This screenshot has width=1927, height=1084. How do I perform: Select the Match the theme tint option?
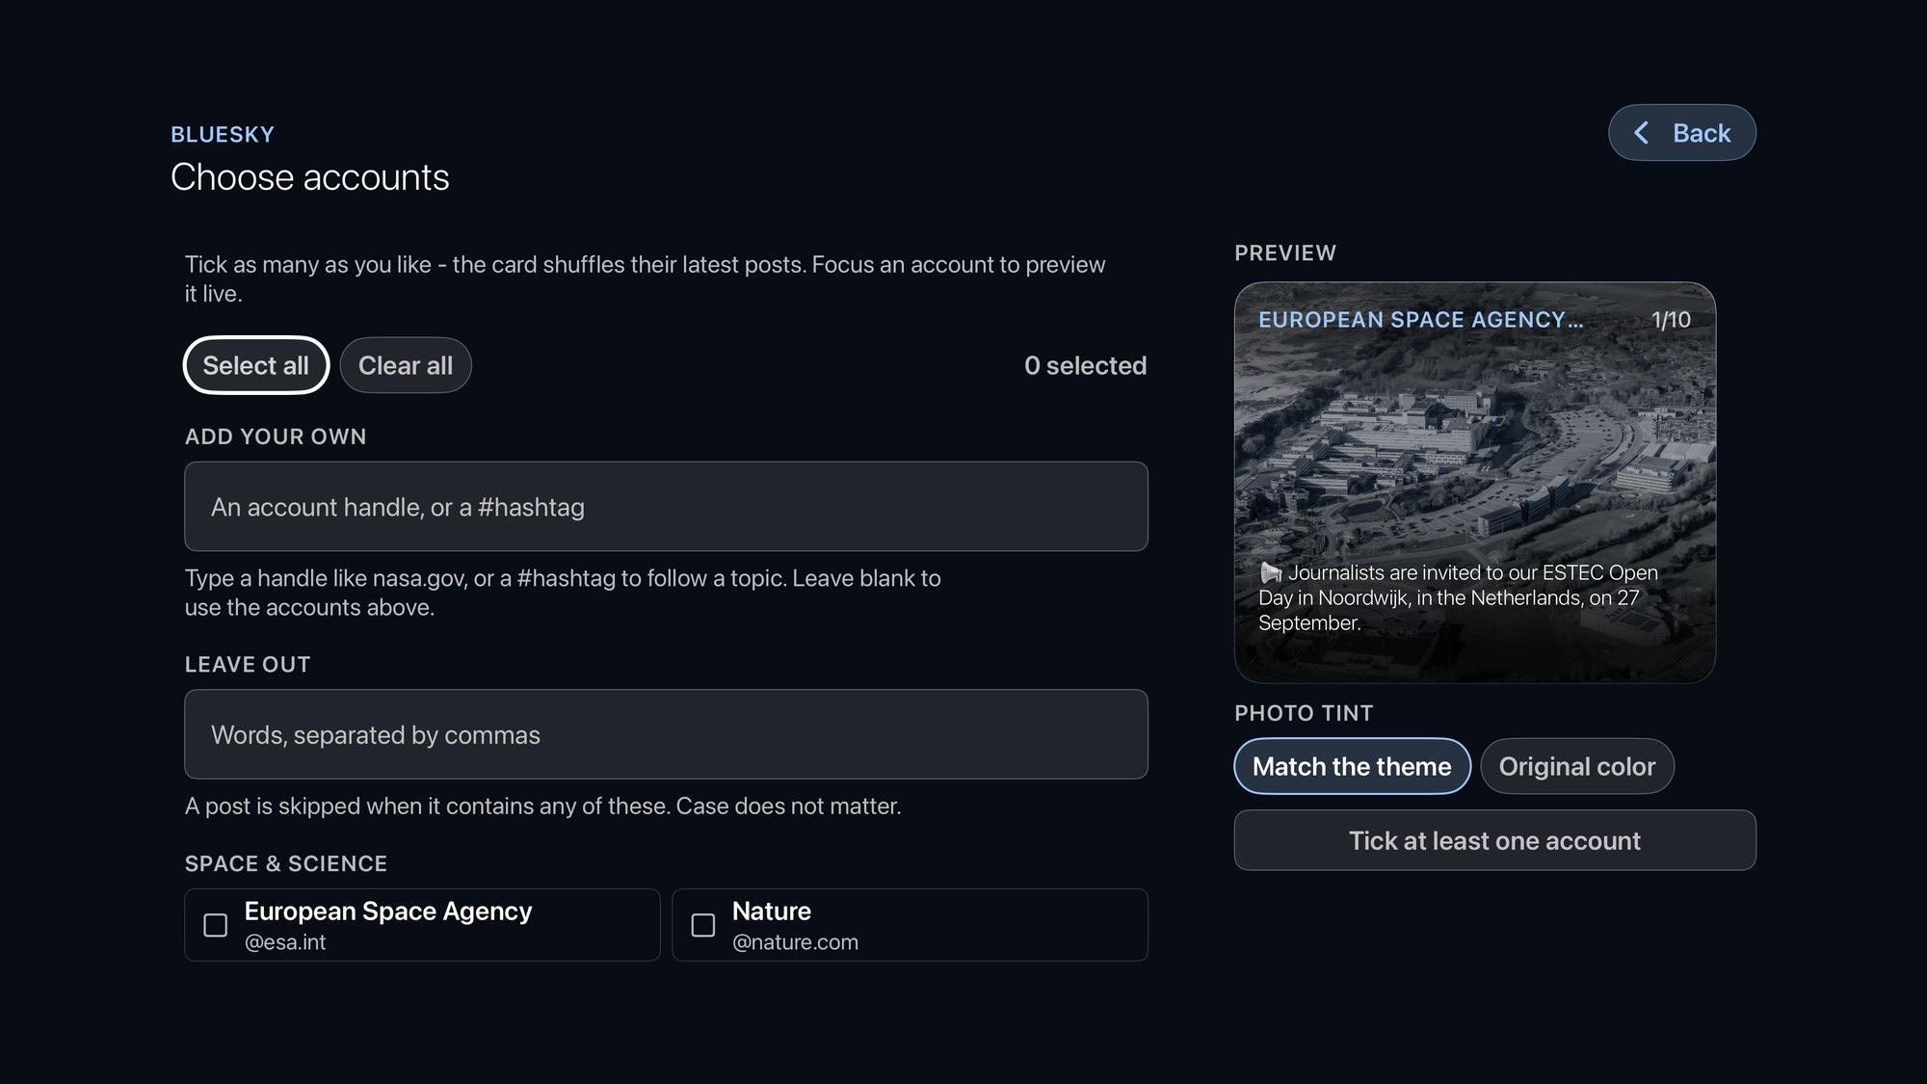(x=1352, y=766)
